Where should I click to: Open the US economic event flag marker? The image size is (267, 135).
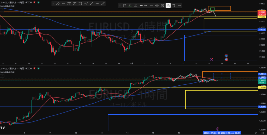click(226, 60)
